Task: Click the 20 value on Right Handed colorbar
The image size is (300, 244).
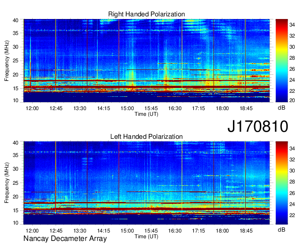Action: click(x=292, y=100)
